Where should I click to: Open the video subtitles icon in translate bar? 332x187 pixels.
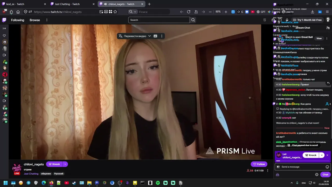[x=155, y=36]
